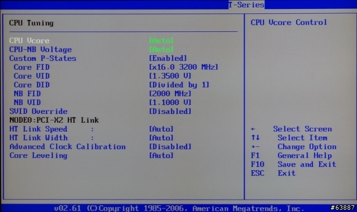Select the Core DID row label
The width and height of the screenshot is (357, 212).
click(31, 85)
